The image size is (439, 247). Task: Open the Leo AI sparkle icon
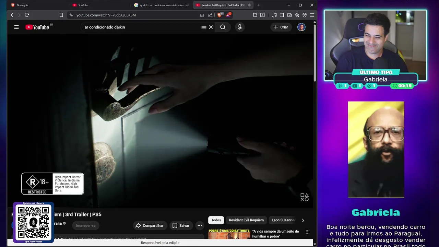click(x=297, y=15)
